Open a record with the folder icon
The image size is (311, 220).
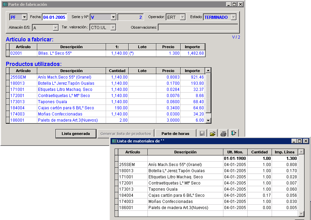pos(212,134)
